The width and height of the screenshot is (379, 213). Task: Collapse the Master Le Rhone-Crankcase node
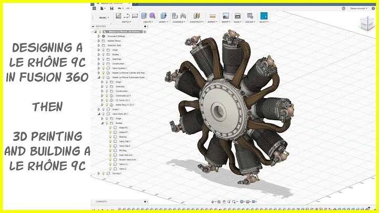click(98, 78)
